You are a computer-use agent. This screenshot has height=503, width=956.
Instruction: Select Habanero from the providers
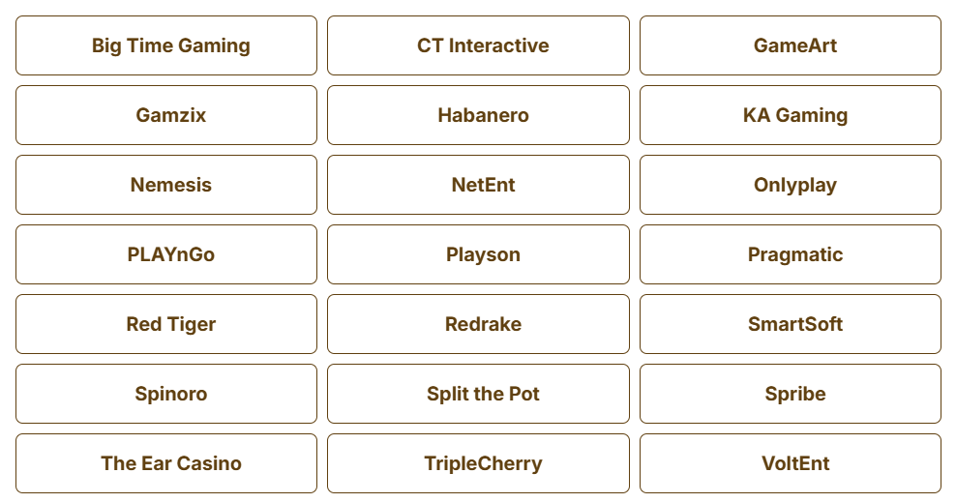tap(478, 115)
